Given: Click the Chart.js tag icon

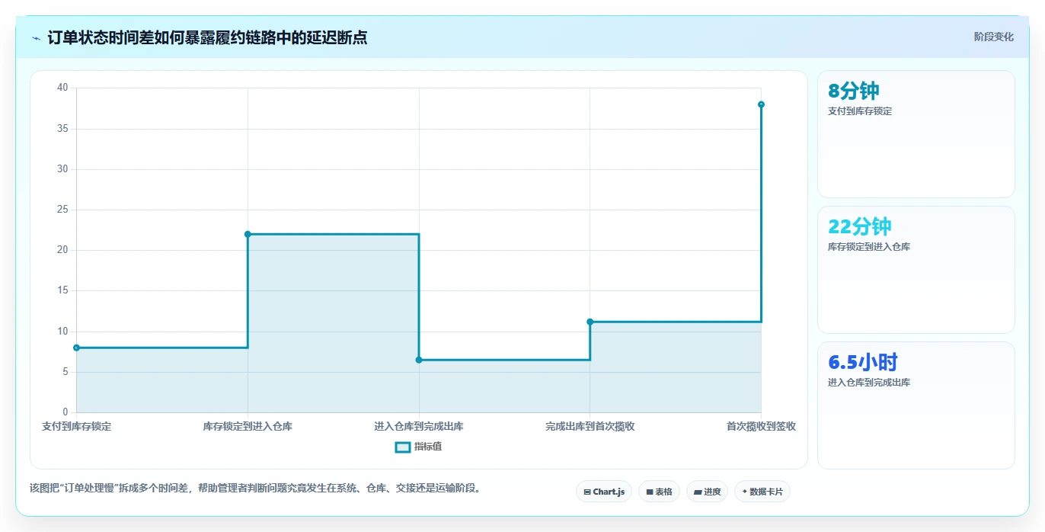Looking at the screenshot, I should click(x=587, y=492).
